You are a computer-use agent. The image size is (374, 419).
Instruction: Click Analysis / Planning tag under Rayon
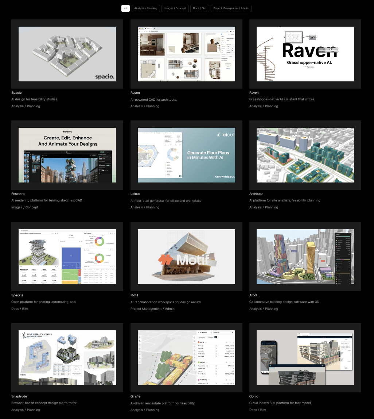(145, 106)
